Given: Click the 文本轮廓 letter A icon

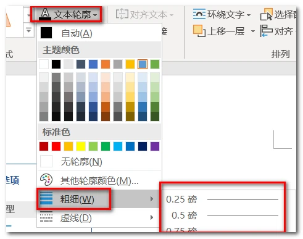Looking at the screenshot, I should point(45,14).
